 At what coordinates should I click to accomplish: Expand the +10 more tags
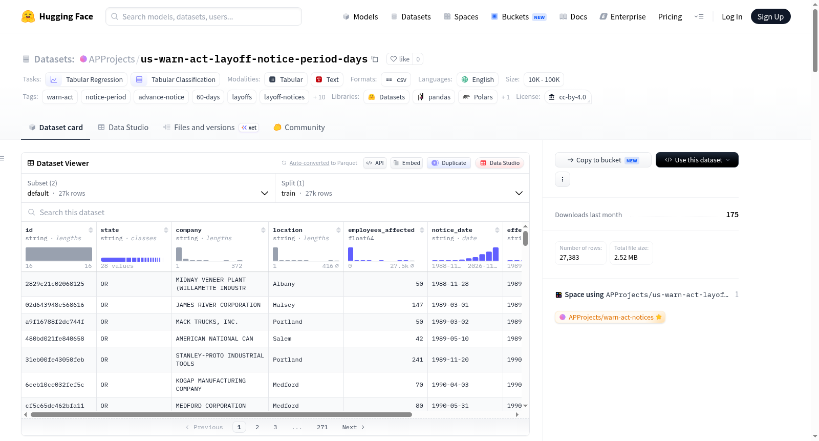pos(319,97)
